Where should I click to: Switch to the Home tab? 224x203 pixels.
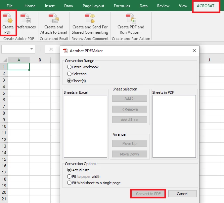30,6
